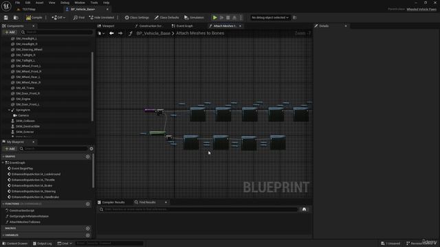Click the stop playback icon
Screen dimensions: 440x247
(x=228, y=18)
